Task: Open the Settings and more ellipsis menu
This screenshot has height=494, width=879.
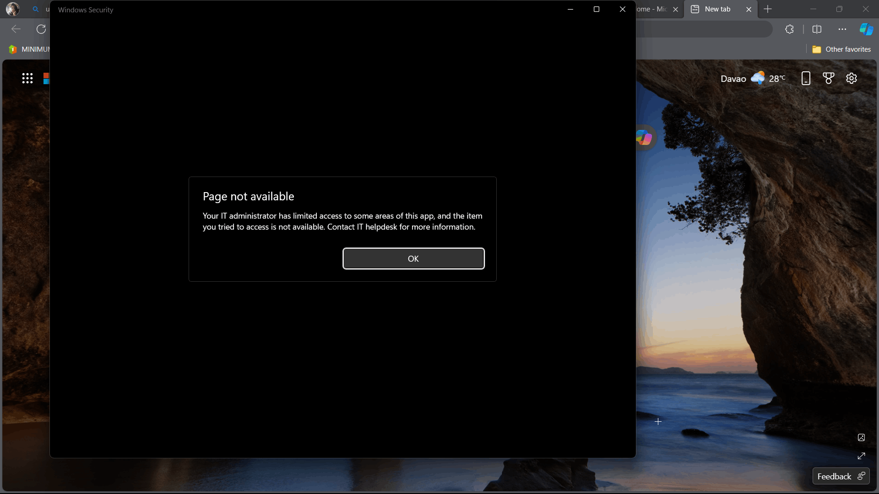Action: (x=842, y=29)
